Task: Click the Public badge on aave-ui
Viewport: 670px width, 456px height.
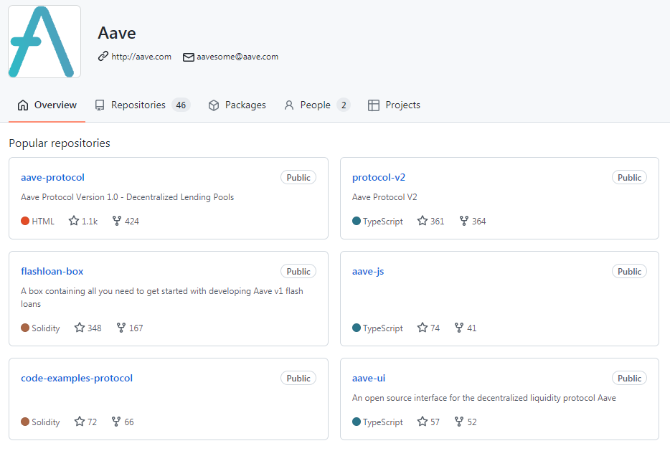Action: (629, 379)
